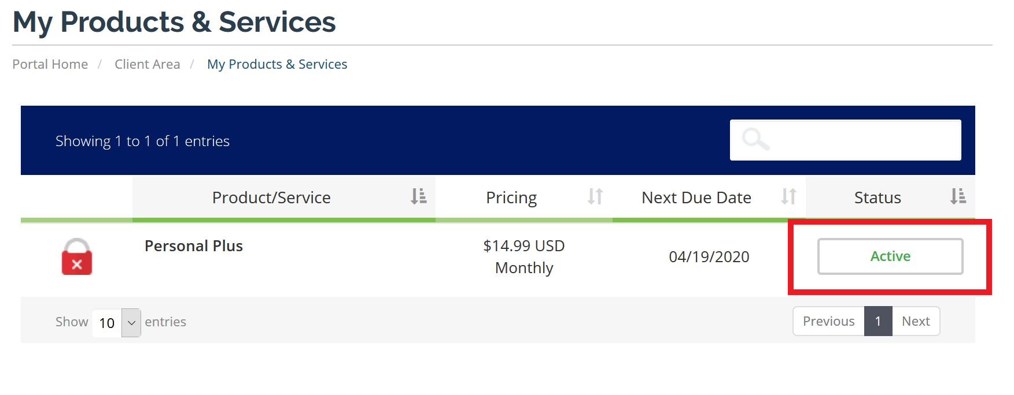Click the Active status button

[890, 256]
